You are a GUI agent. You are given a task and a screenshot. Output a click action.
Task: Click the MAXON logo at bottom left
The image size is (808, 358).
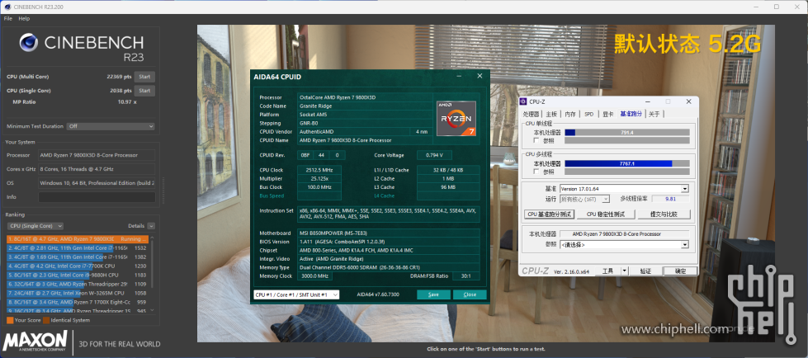(x=35, y=342)
